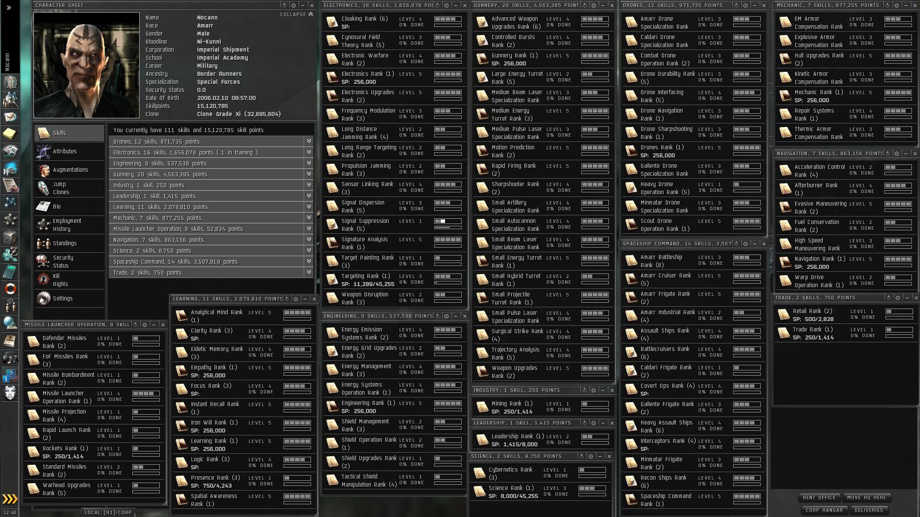
Task: Toggle pin on Drones skills window
Action: [746, 5]
